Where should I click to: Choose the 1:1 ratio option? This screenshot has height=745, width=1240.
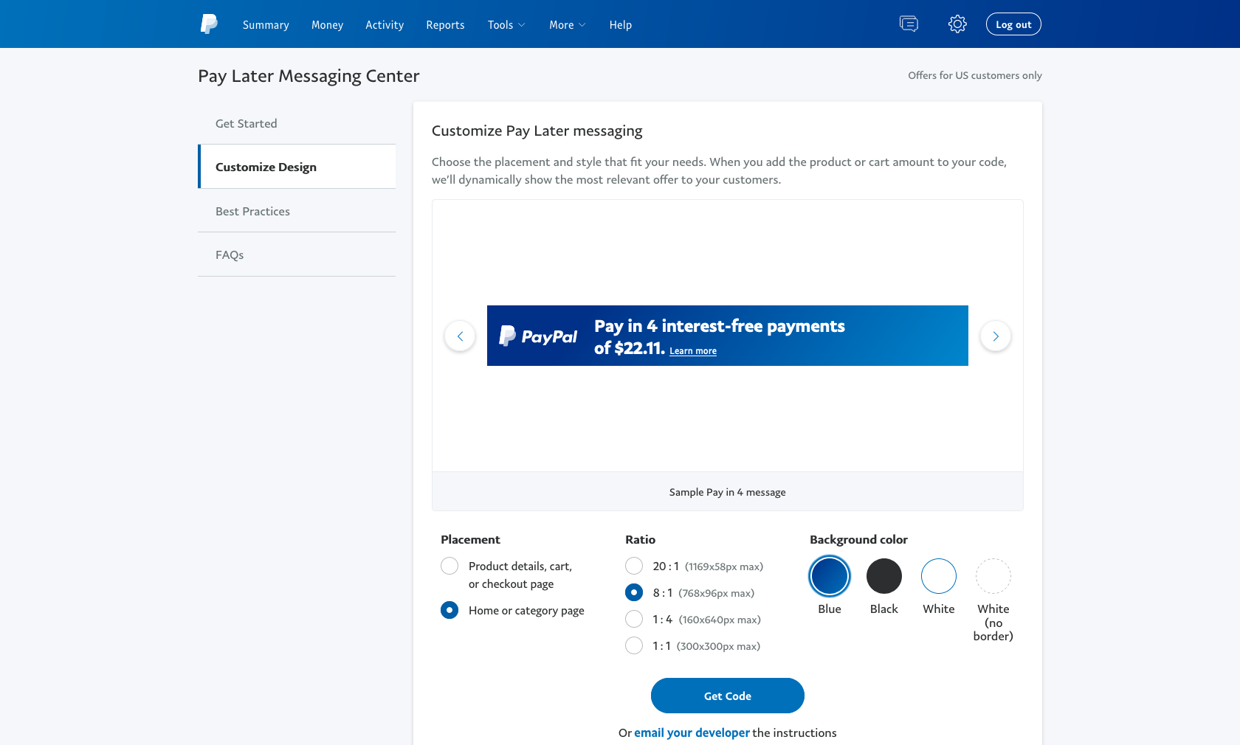click(634, 645)
